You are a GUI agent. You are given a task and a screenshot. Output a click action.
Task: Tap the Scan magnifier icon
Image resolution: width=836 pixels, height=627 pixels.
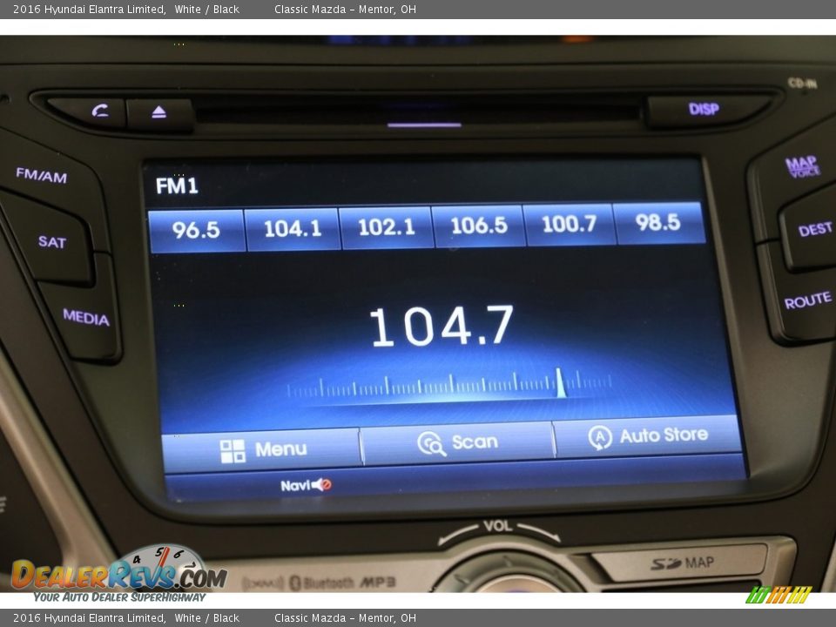coord(431,443)
